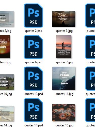Select the quotes 10.psd Photoshop file icon
95x130 pixels.
coord(34,78)
